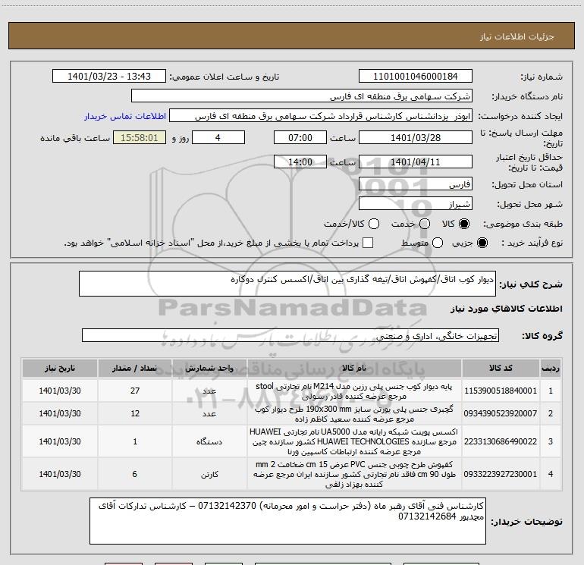Click the request creator name field
This screenshot has height=565, width=584.
pos(321,116)
